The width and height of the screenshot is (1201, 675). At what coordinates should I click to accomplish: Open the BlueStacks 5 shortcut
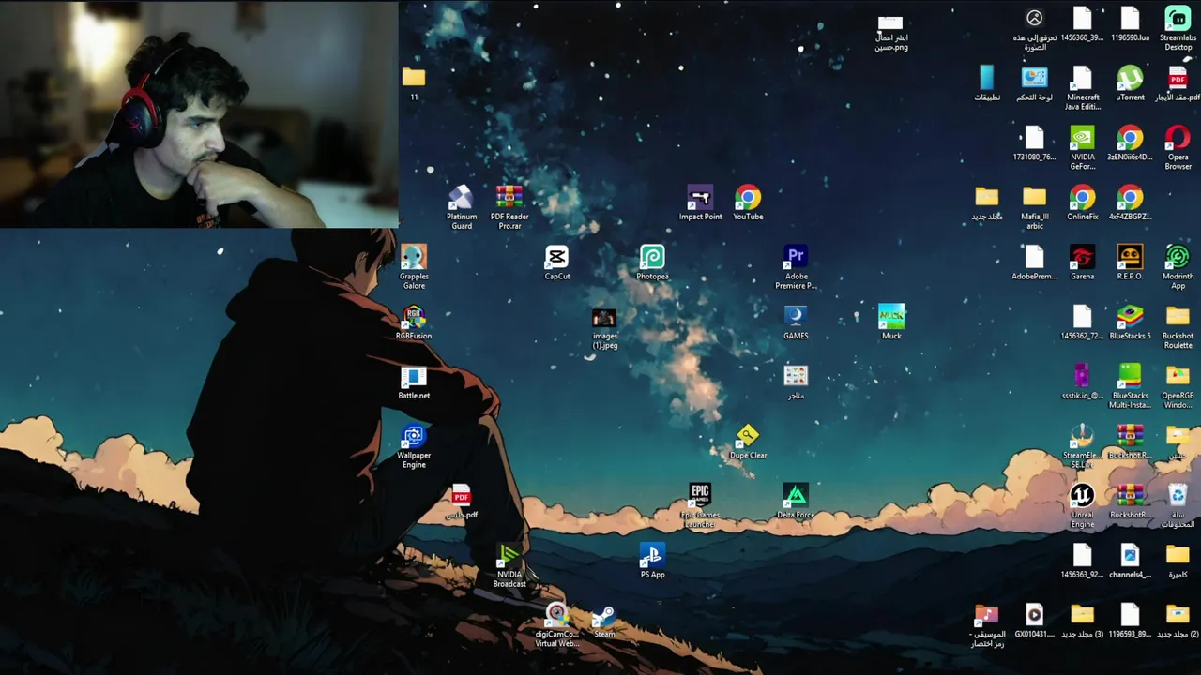click(x=1130, y=322)
